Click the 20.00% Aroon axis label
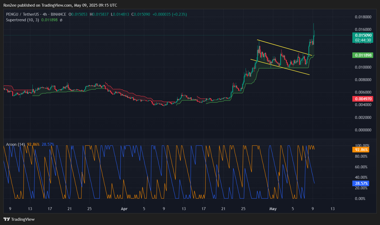 [x=361, y=188]
